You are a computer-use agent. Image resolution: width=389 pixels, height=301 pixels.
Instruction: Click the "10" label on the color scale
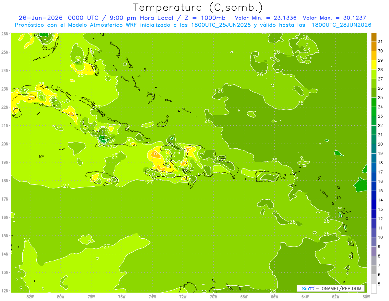point(380,237)
